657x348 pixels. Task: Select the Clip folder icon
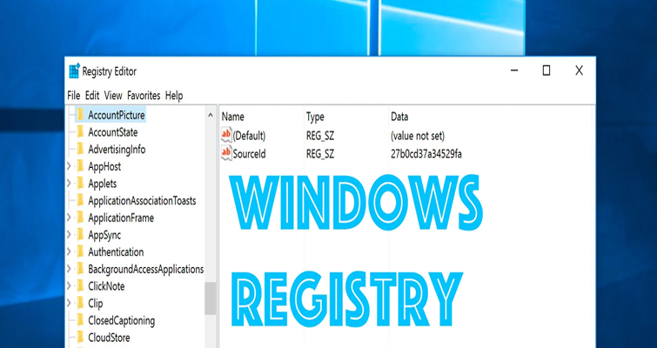click(80, 303)
